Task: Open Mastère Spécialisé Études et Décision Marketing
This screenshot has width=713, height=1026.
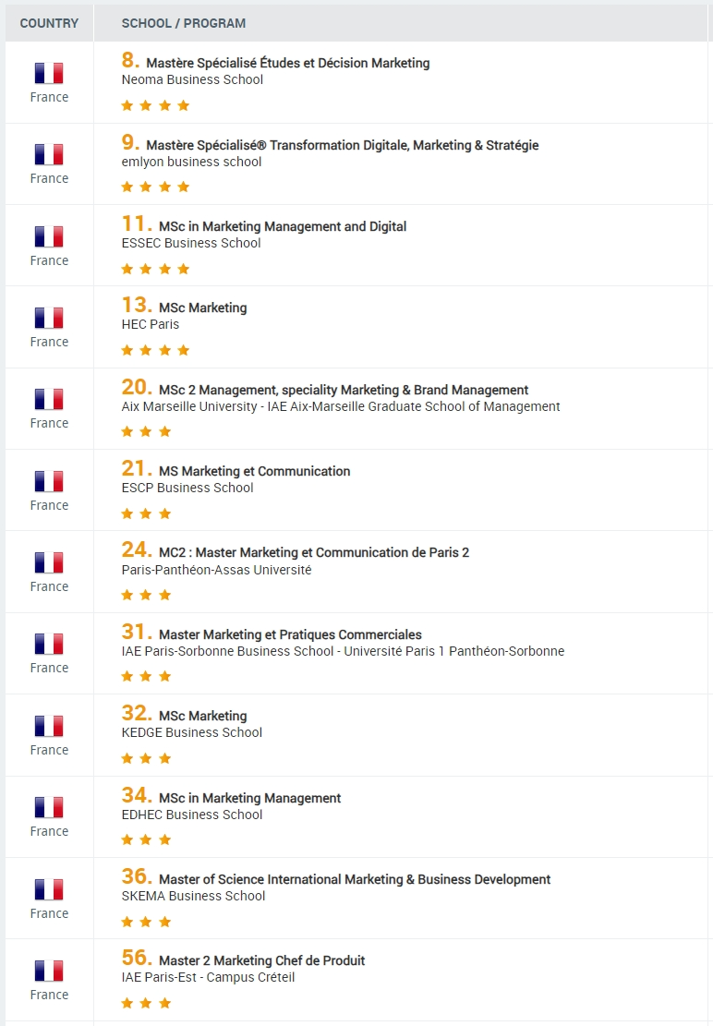Action: (x=288, y=63)
